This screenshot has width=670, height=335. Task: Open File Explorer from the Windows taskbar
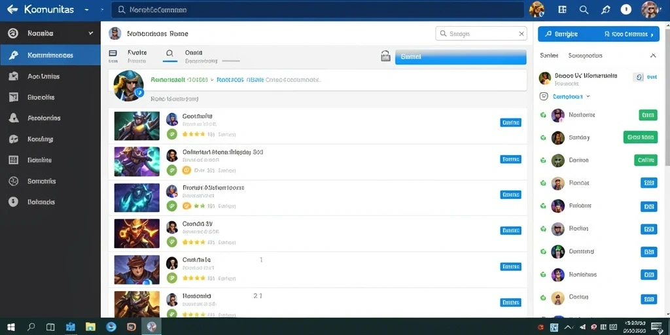coord(90,327)
